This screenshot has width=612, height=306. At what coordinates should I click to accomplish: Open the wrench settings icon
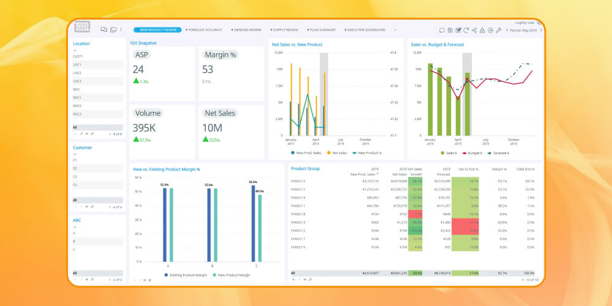[498, 30]
